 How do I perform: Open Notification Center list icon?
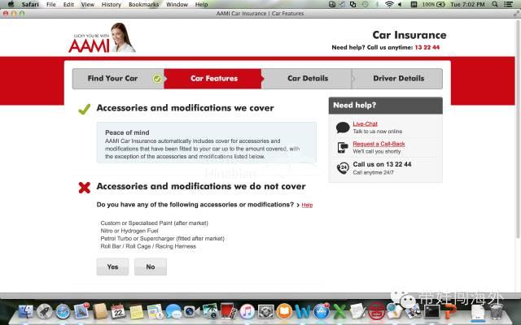(x=508, y=4)
